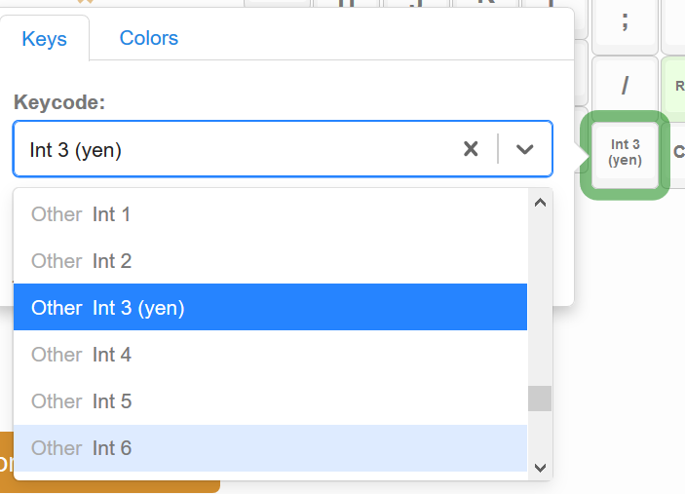Viewport: 685px width, 494px height.
Task: Click inside the Keycode input field
Action: tap(236, 149)
